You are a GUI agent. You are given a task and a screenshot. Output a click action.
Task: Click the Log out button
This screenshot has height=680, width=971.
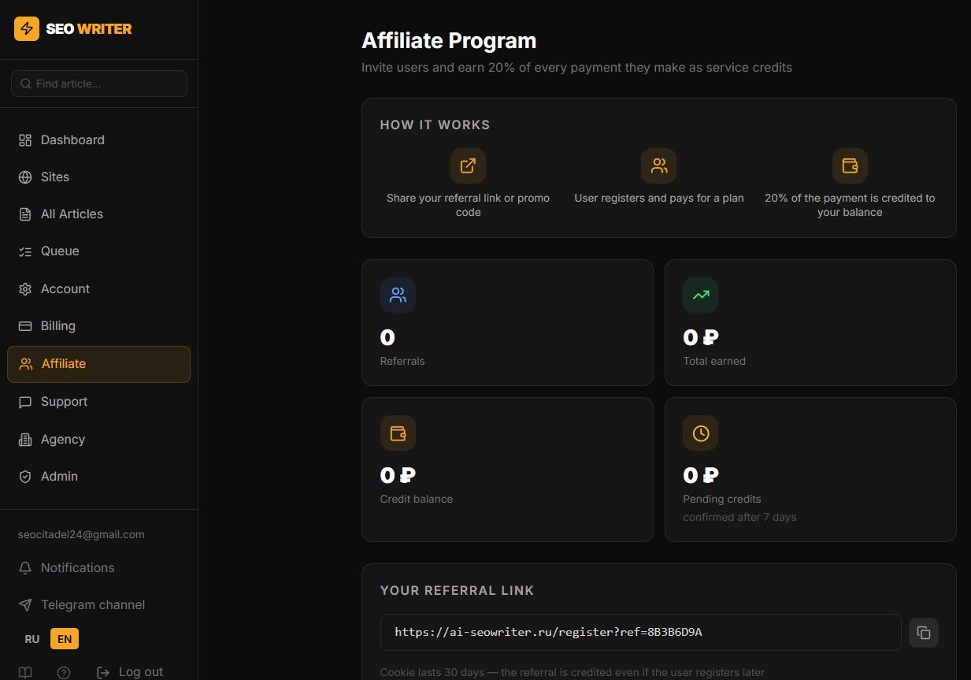(x=130, y=671)
